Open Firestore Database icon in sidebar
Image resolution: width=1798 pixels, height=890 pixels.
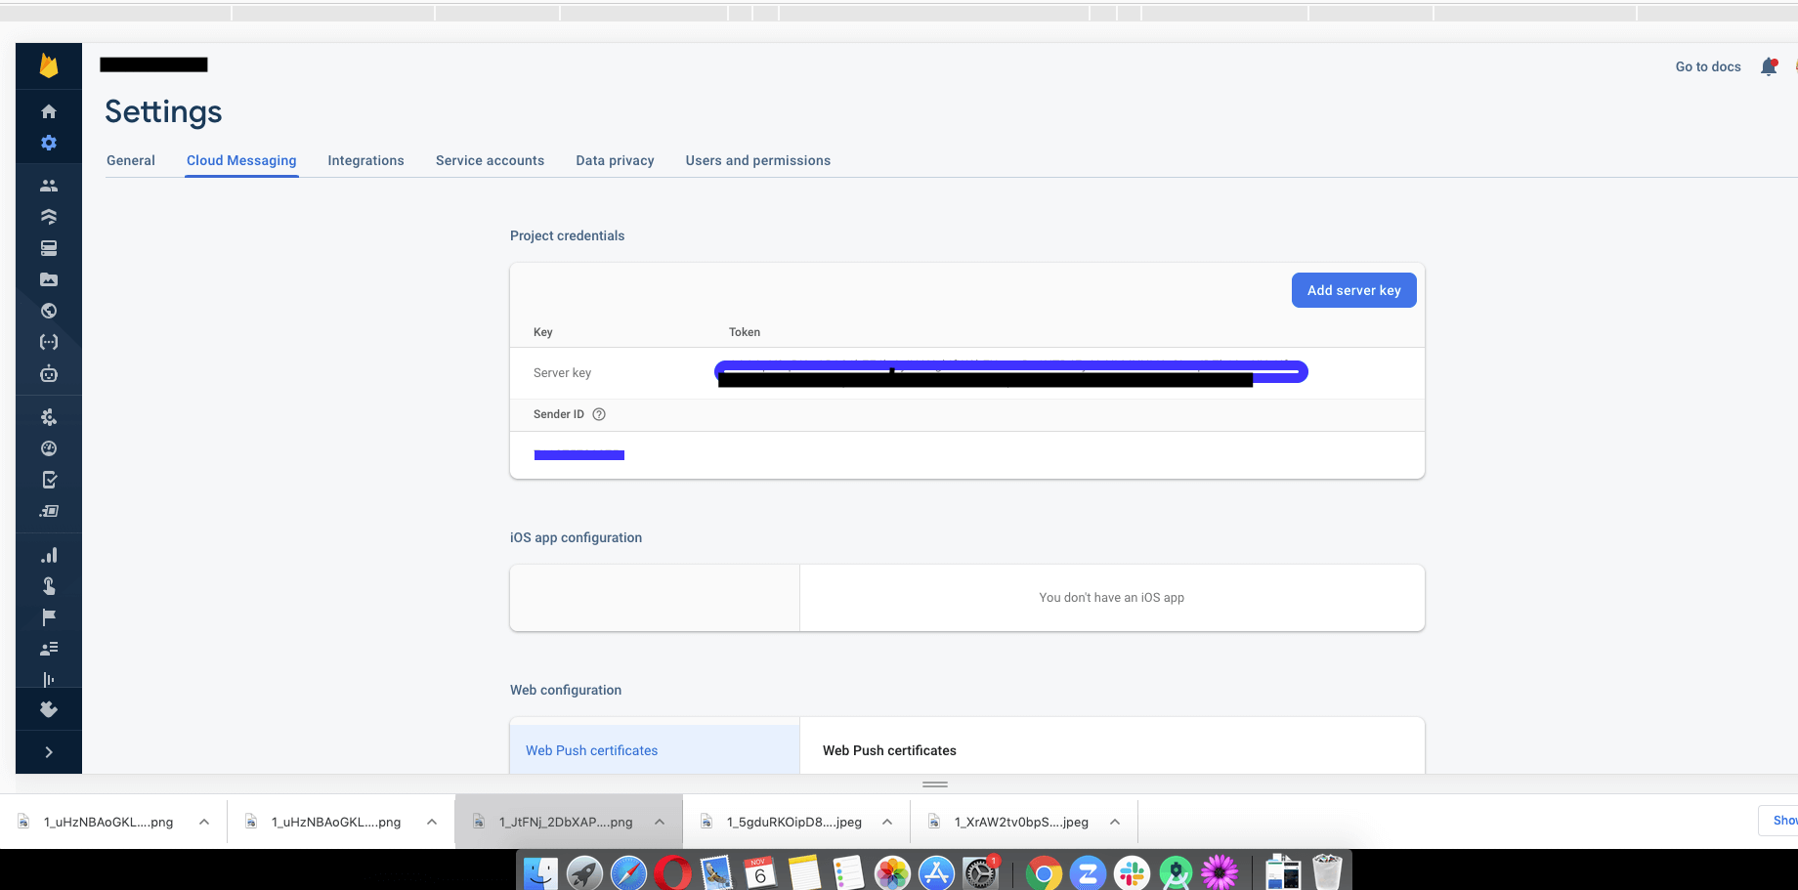click(x=49, y=217)
